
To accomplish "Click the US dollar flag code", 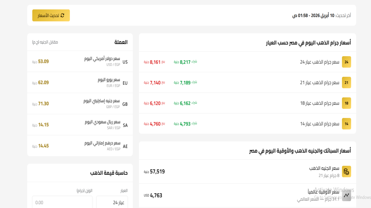I will pyautogui.click(x=125, y=62).
